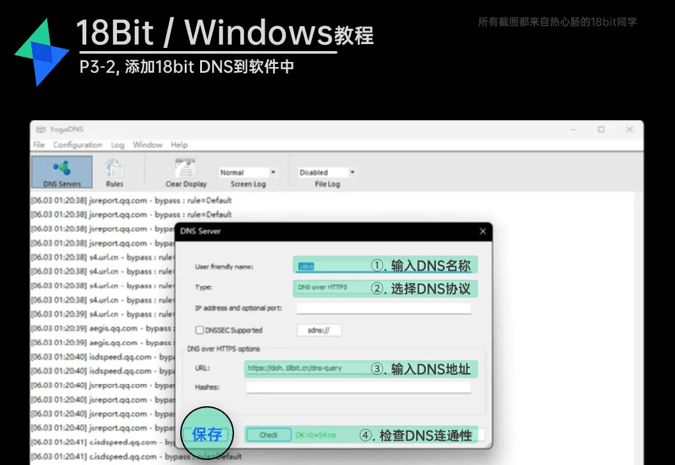Image resolution: width=675 pixels, height=465 pixels.
Task: Minimize the YogaDNS window
Action: point(573,129)
